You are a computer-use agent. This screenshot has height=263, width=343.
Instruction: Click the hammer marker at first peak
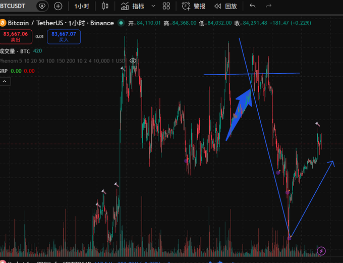click(x=123, y=69)
